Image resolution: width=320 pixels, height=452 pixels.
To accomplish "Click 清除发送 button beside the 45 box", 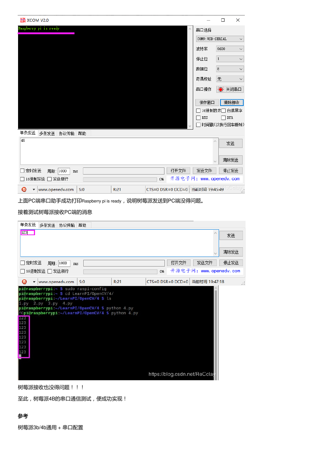I will click(x=231, y=160).
